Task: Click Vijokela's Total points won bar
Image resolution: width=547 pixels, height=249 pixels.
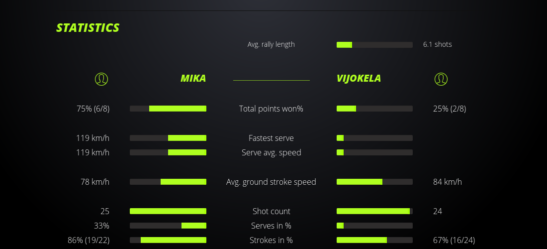Action: click(x=374, y=109)
